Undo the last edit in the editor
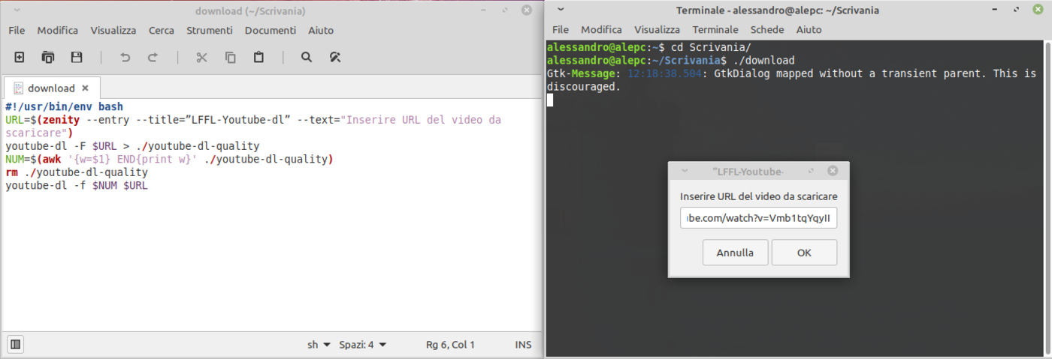 125,57
